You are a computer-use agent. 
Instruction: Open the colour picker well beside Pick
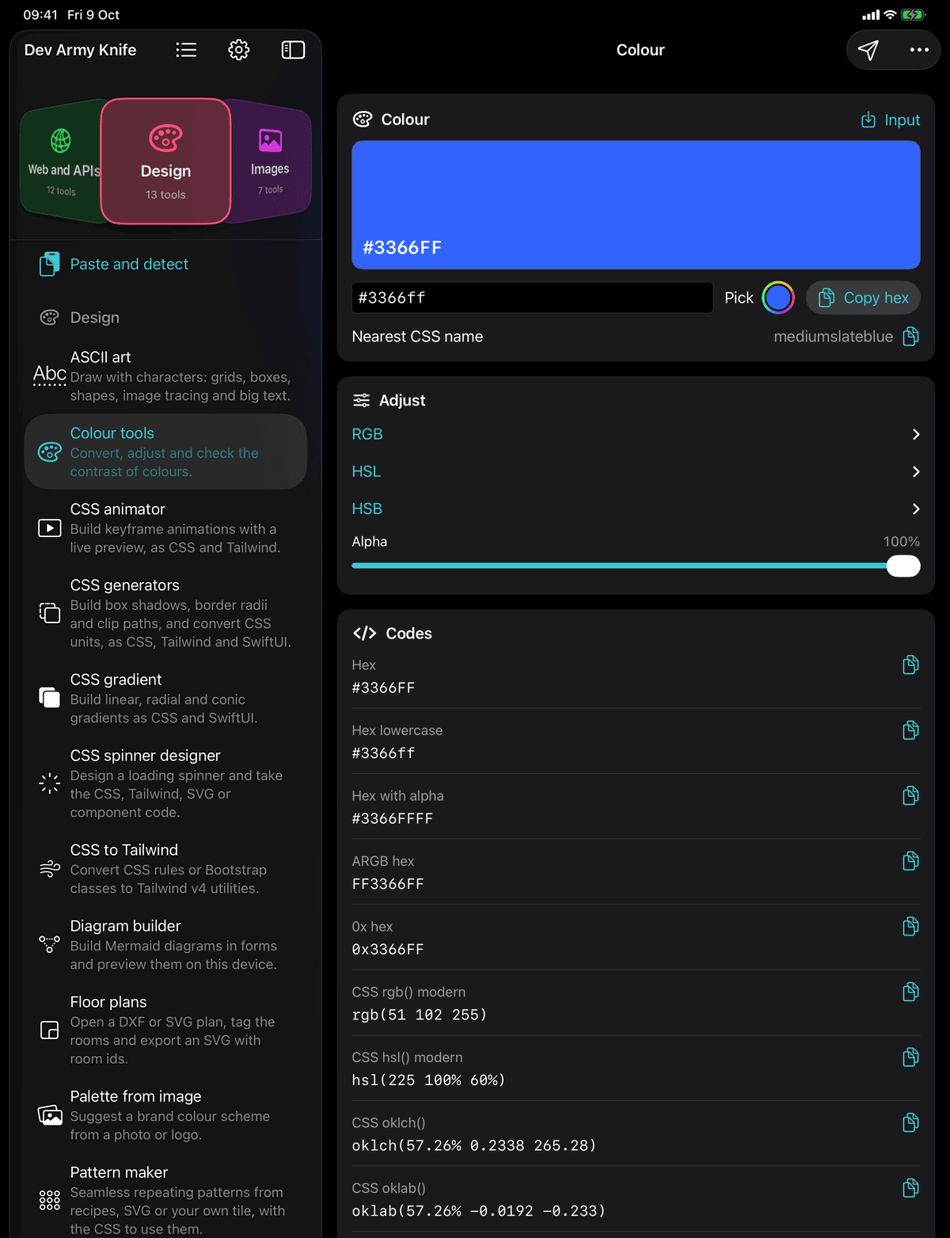tap(778, 298)
